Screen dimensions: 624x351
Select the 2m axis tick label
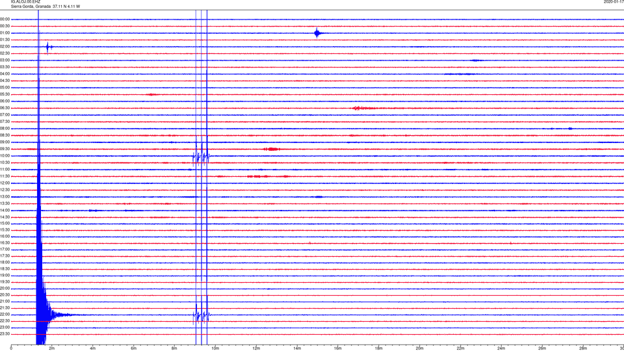(x=52, y=348)
